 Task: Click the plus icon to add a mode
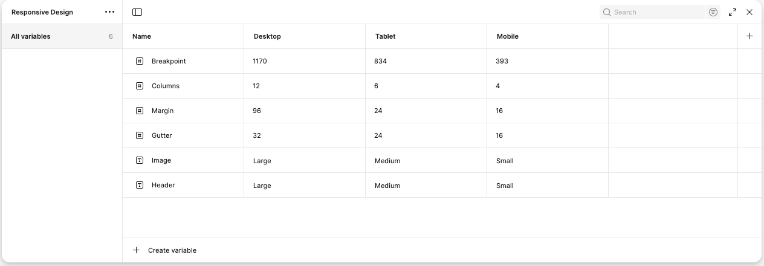749,36
